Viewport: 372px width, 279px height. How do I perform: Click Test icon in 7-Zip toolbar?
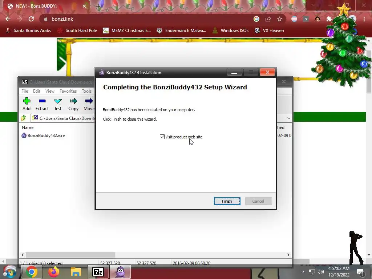[x=58, y=104]
